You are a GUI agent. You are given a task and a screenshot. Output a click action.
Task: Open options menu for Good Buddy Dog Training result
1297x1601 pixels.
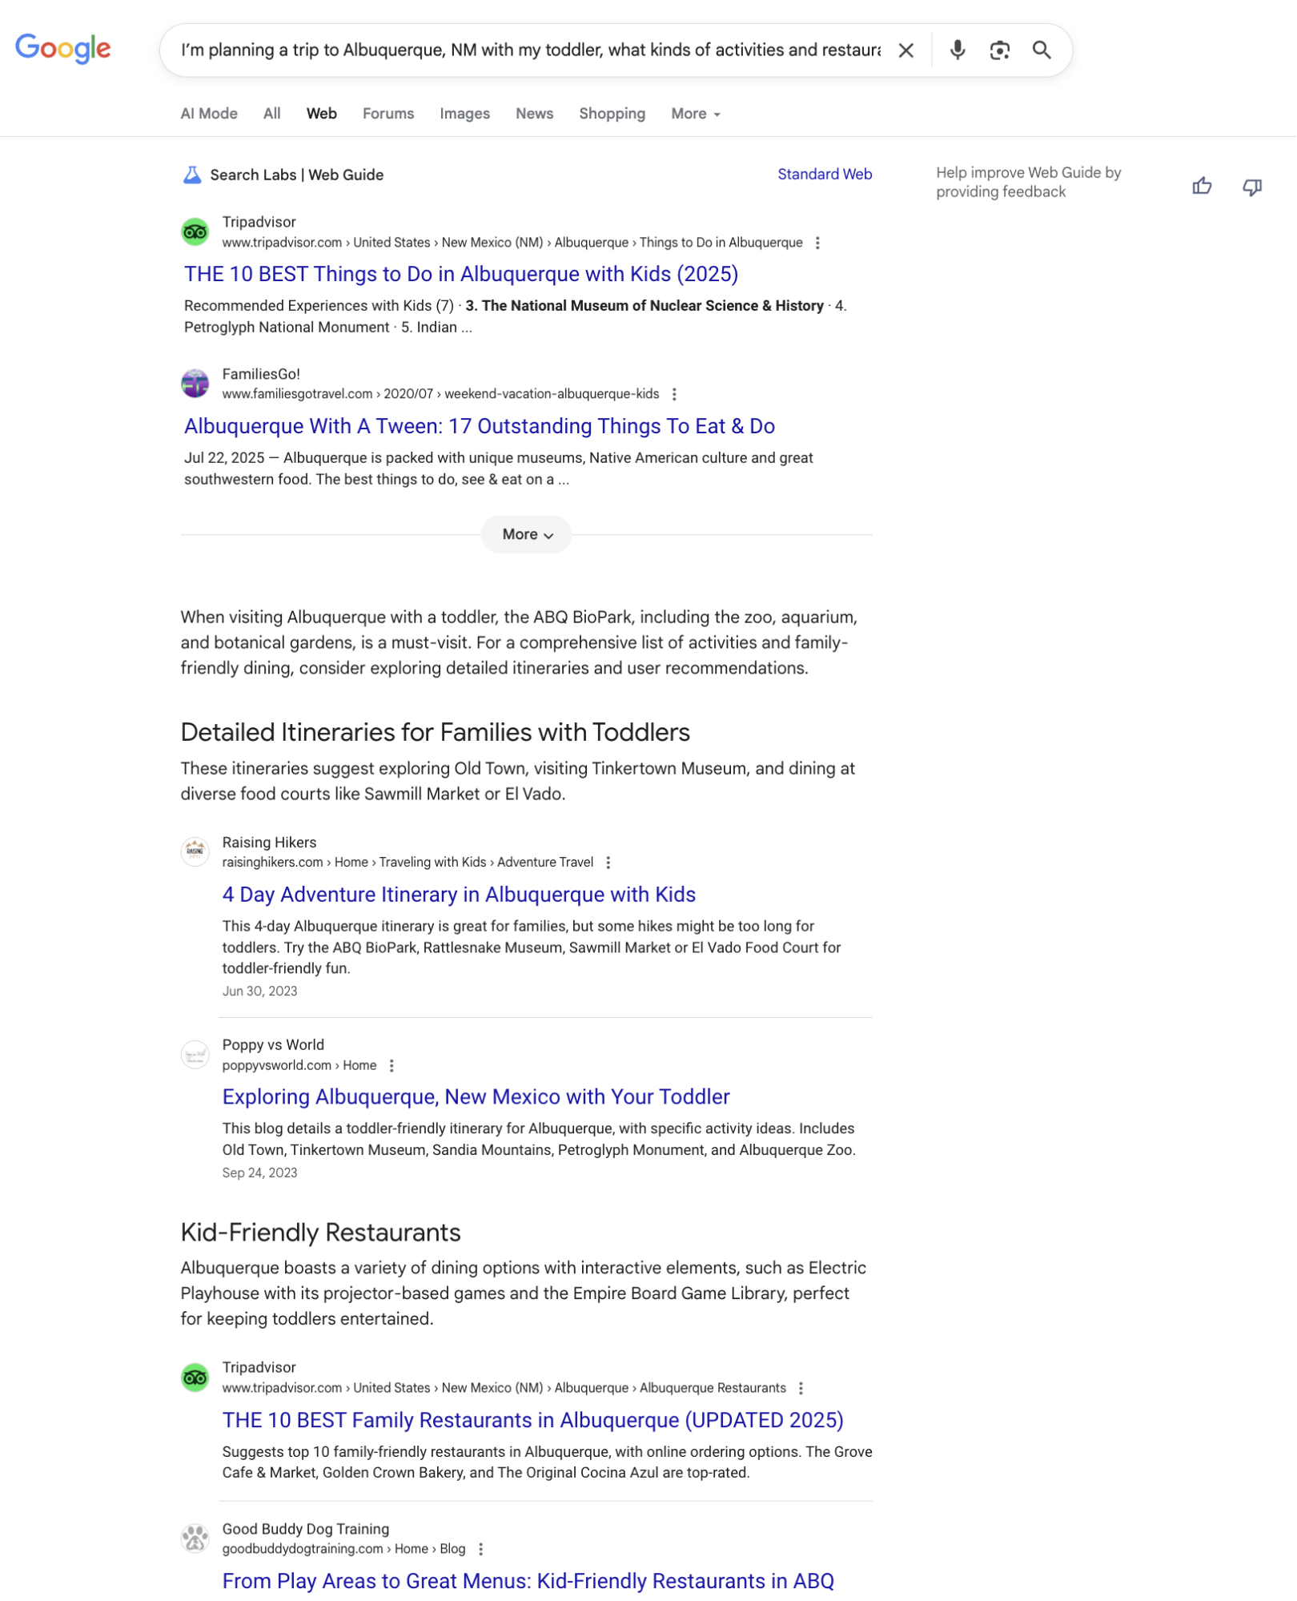point(481,1551)
